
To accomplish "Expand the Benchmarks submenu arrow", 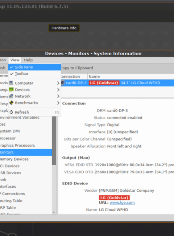I will click(x=58, y=103).
